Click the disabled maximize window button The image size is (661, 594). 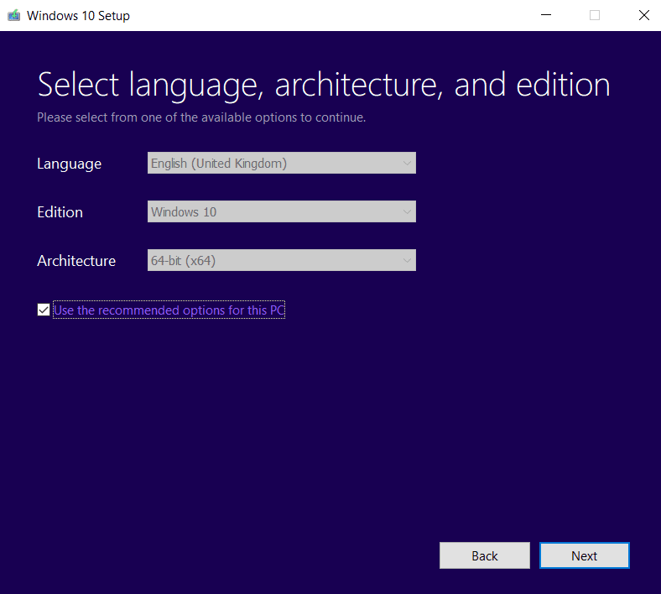(x=595, y=15)
